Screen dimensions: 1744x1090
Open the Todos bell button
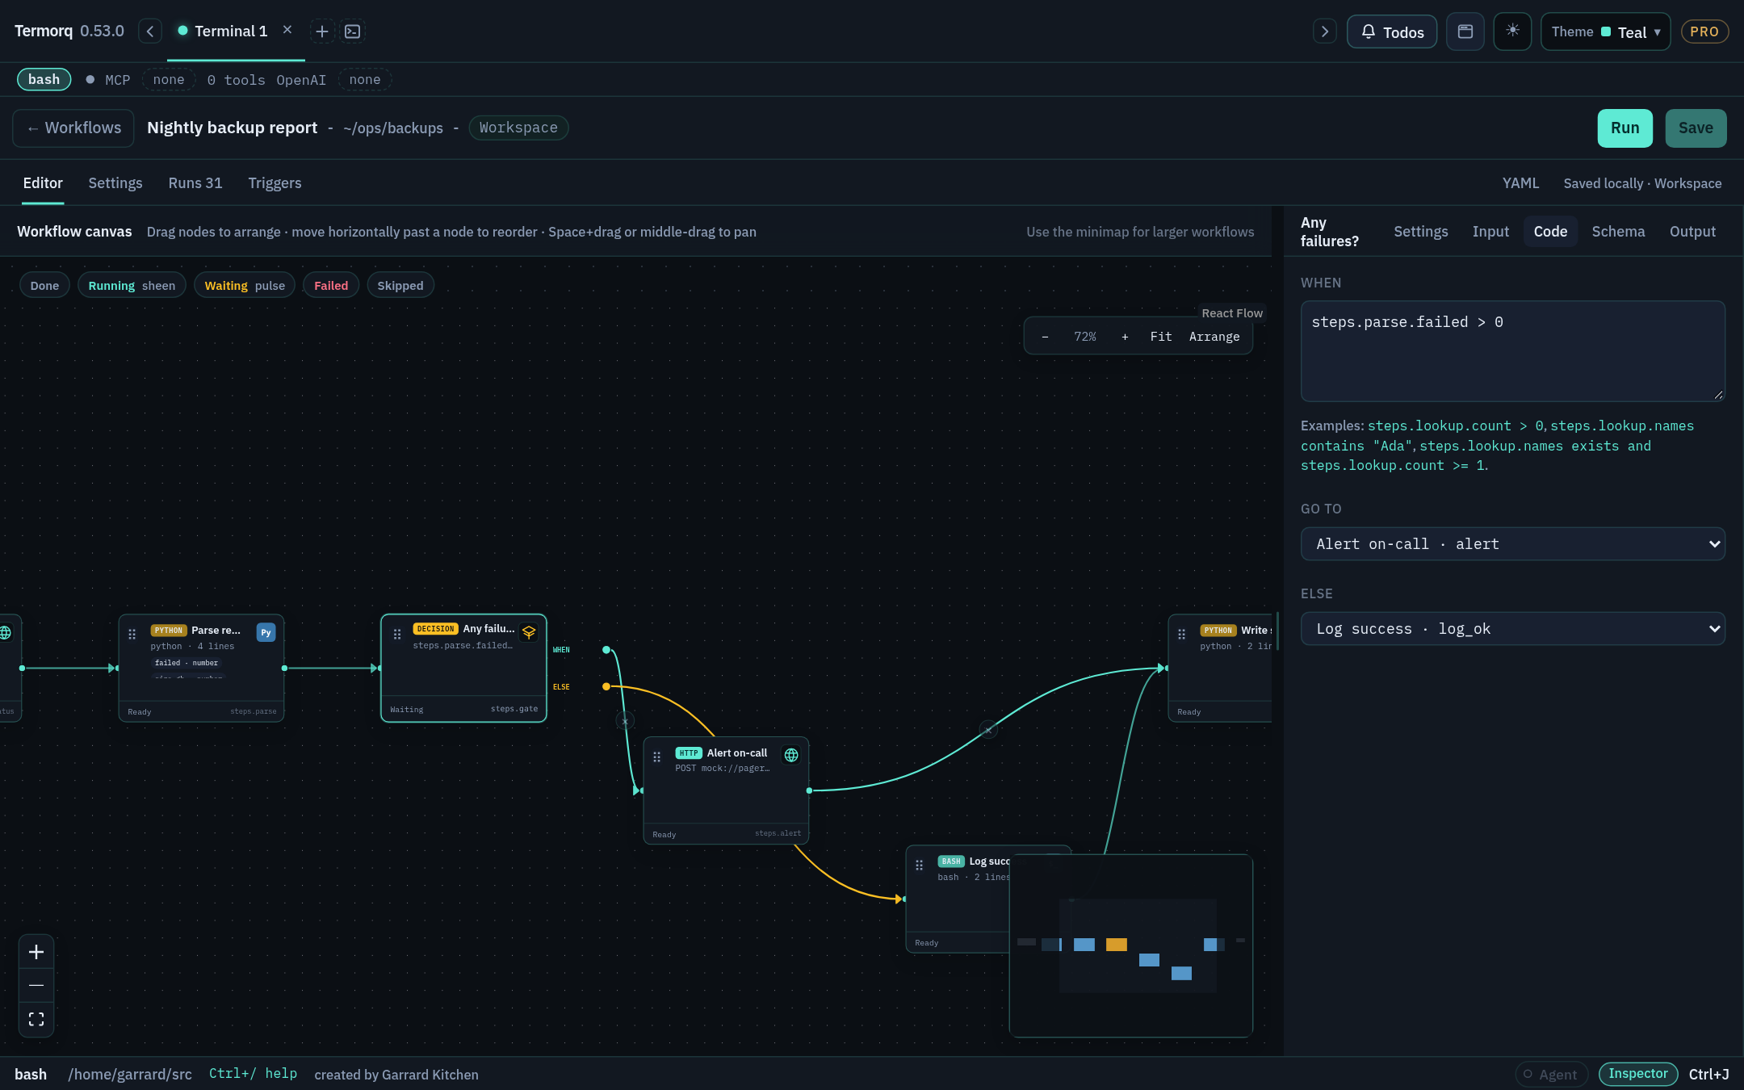click(1392, 31)
